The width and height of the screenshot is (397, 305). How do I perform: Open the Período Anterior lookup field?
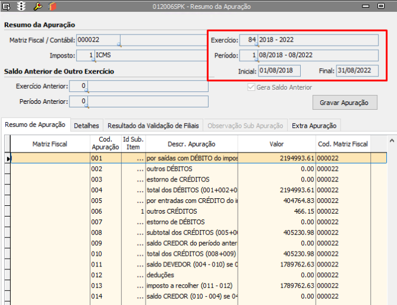coord(79,101)
